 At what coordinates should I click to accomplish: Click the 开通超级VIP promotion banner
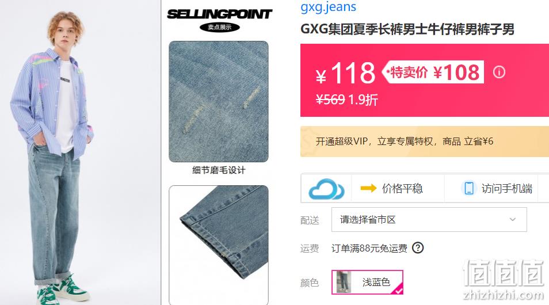[x=424, y=142]
